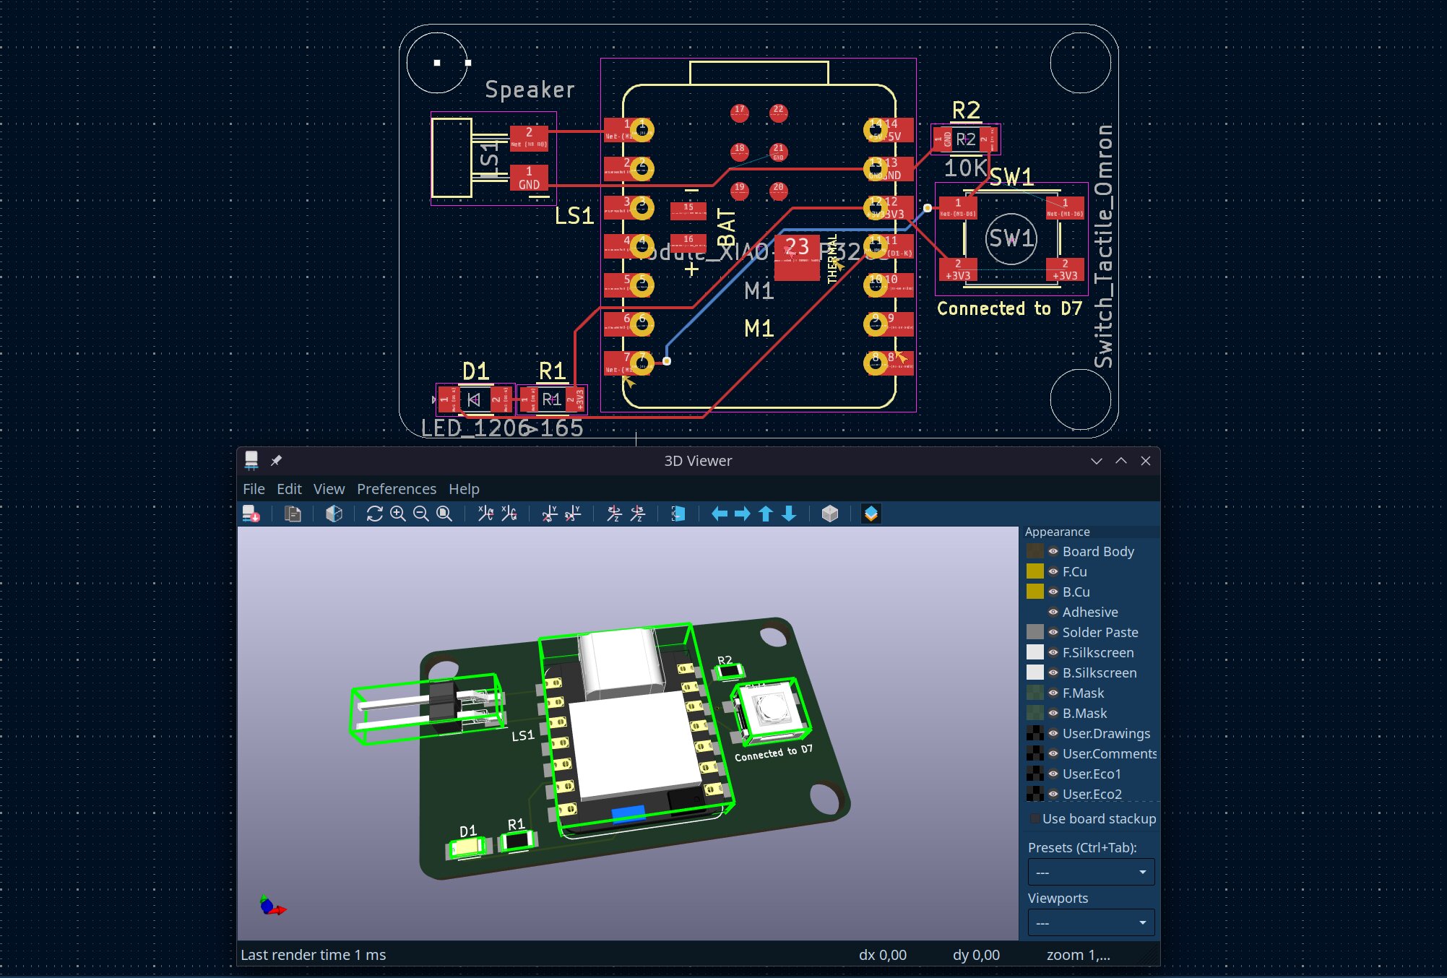Viewport: 1447px width, 978px height.
Task: Toggle visibility of the Solder Paste layer
Action: point(1053,632)
